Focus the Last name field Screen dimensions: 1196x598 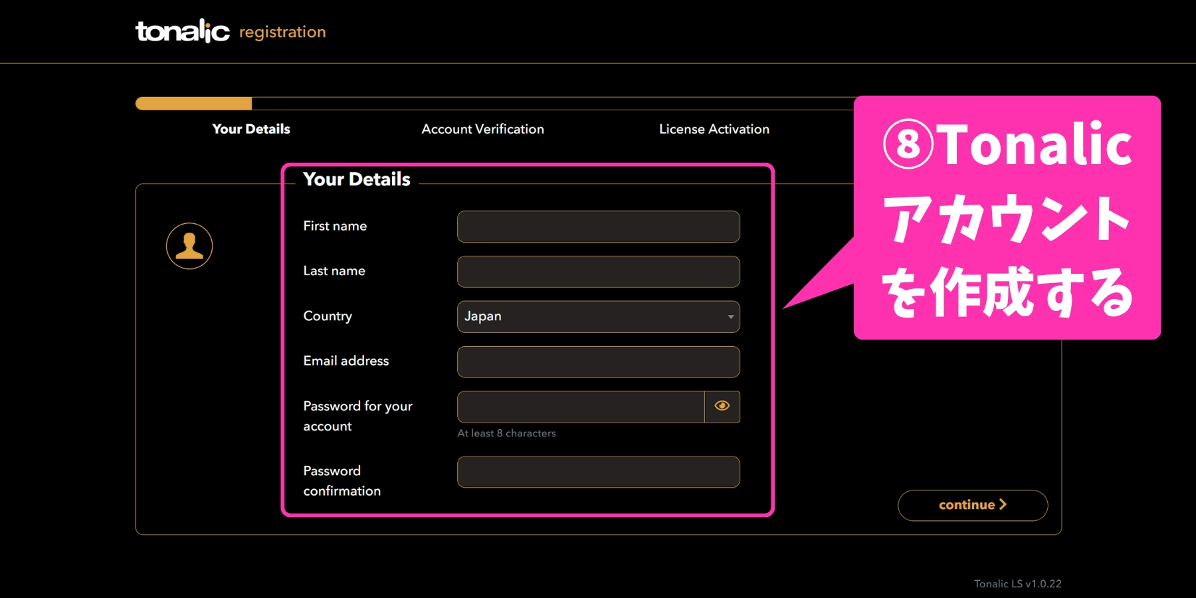pos(598,272)
